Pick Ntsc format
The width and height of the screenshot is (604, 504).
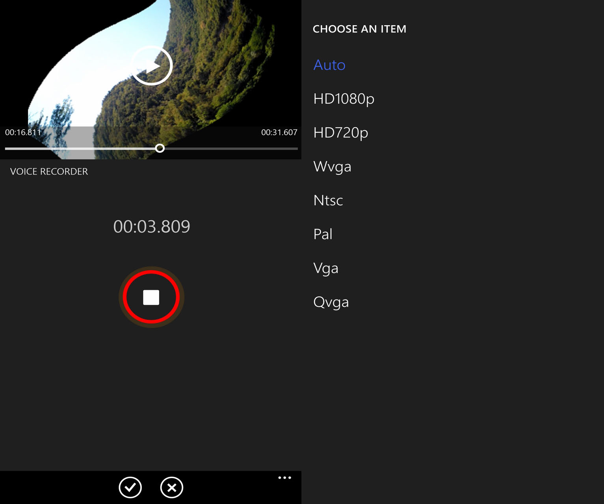pyautogui.click(x=328, y=200)
